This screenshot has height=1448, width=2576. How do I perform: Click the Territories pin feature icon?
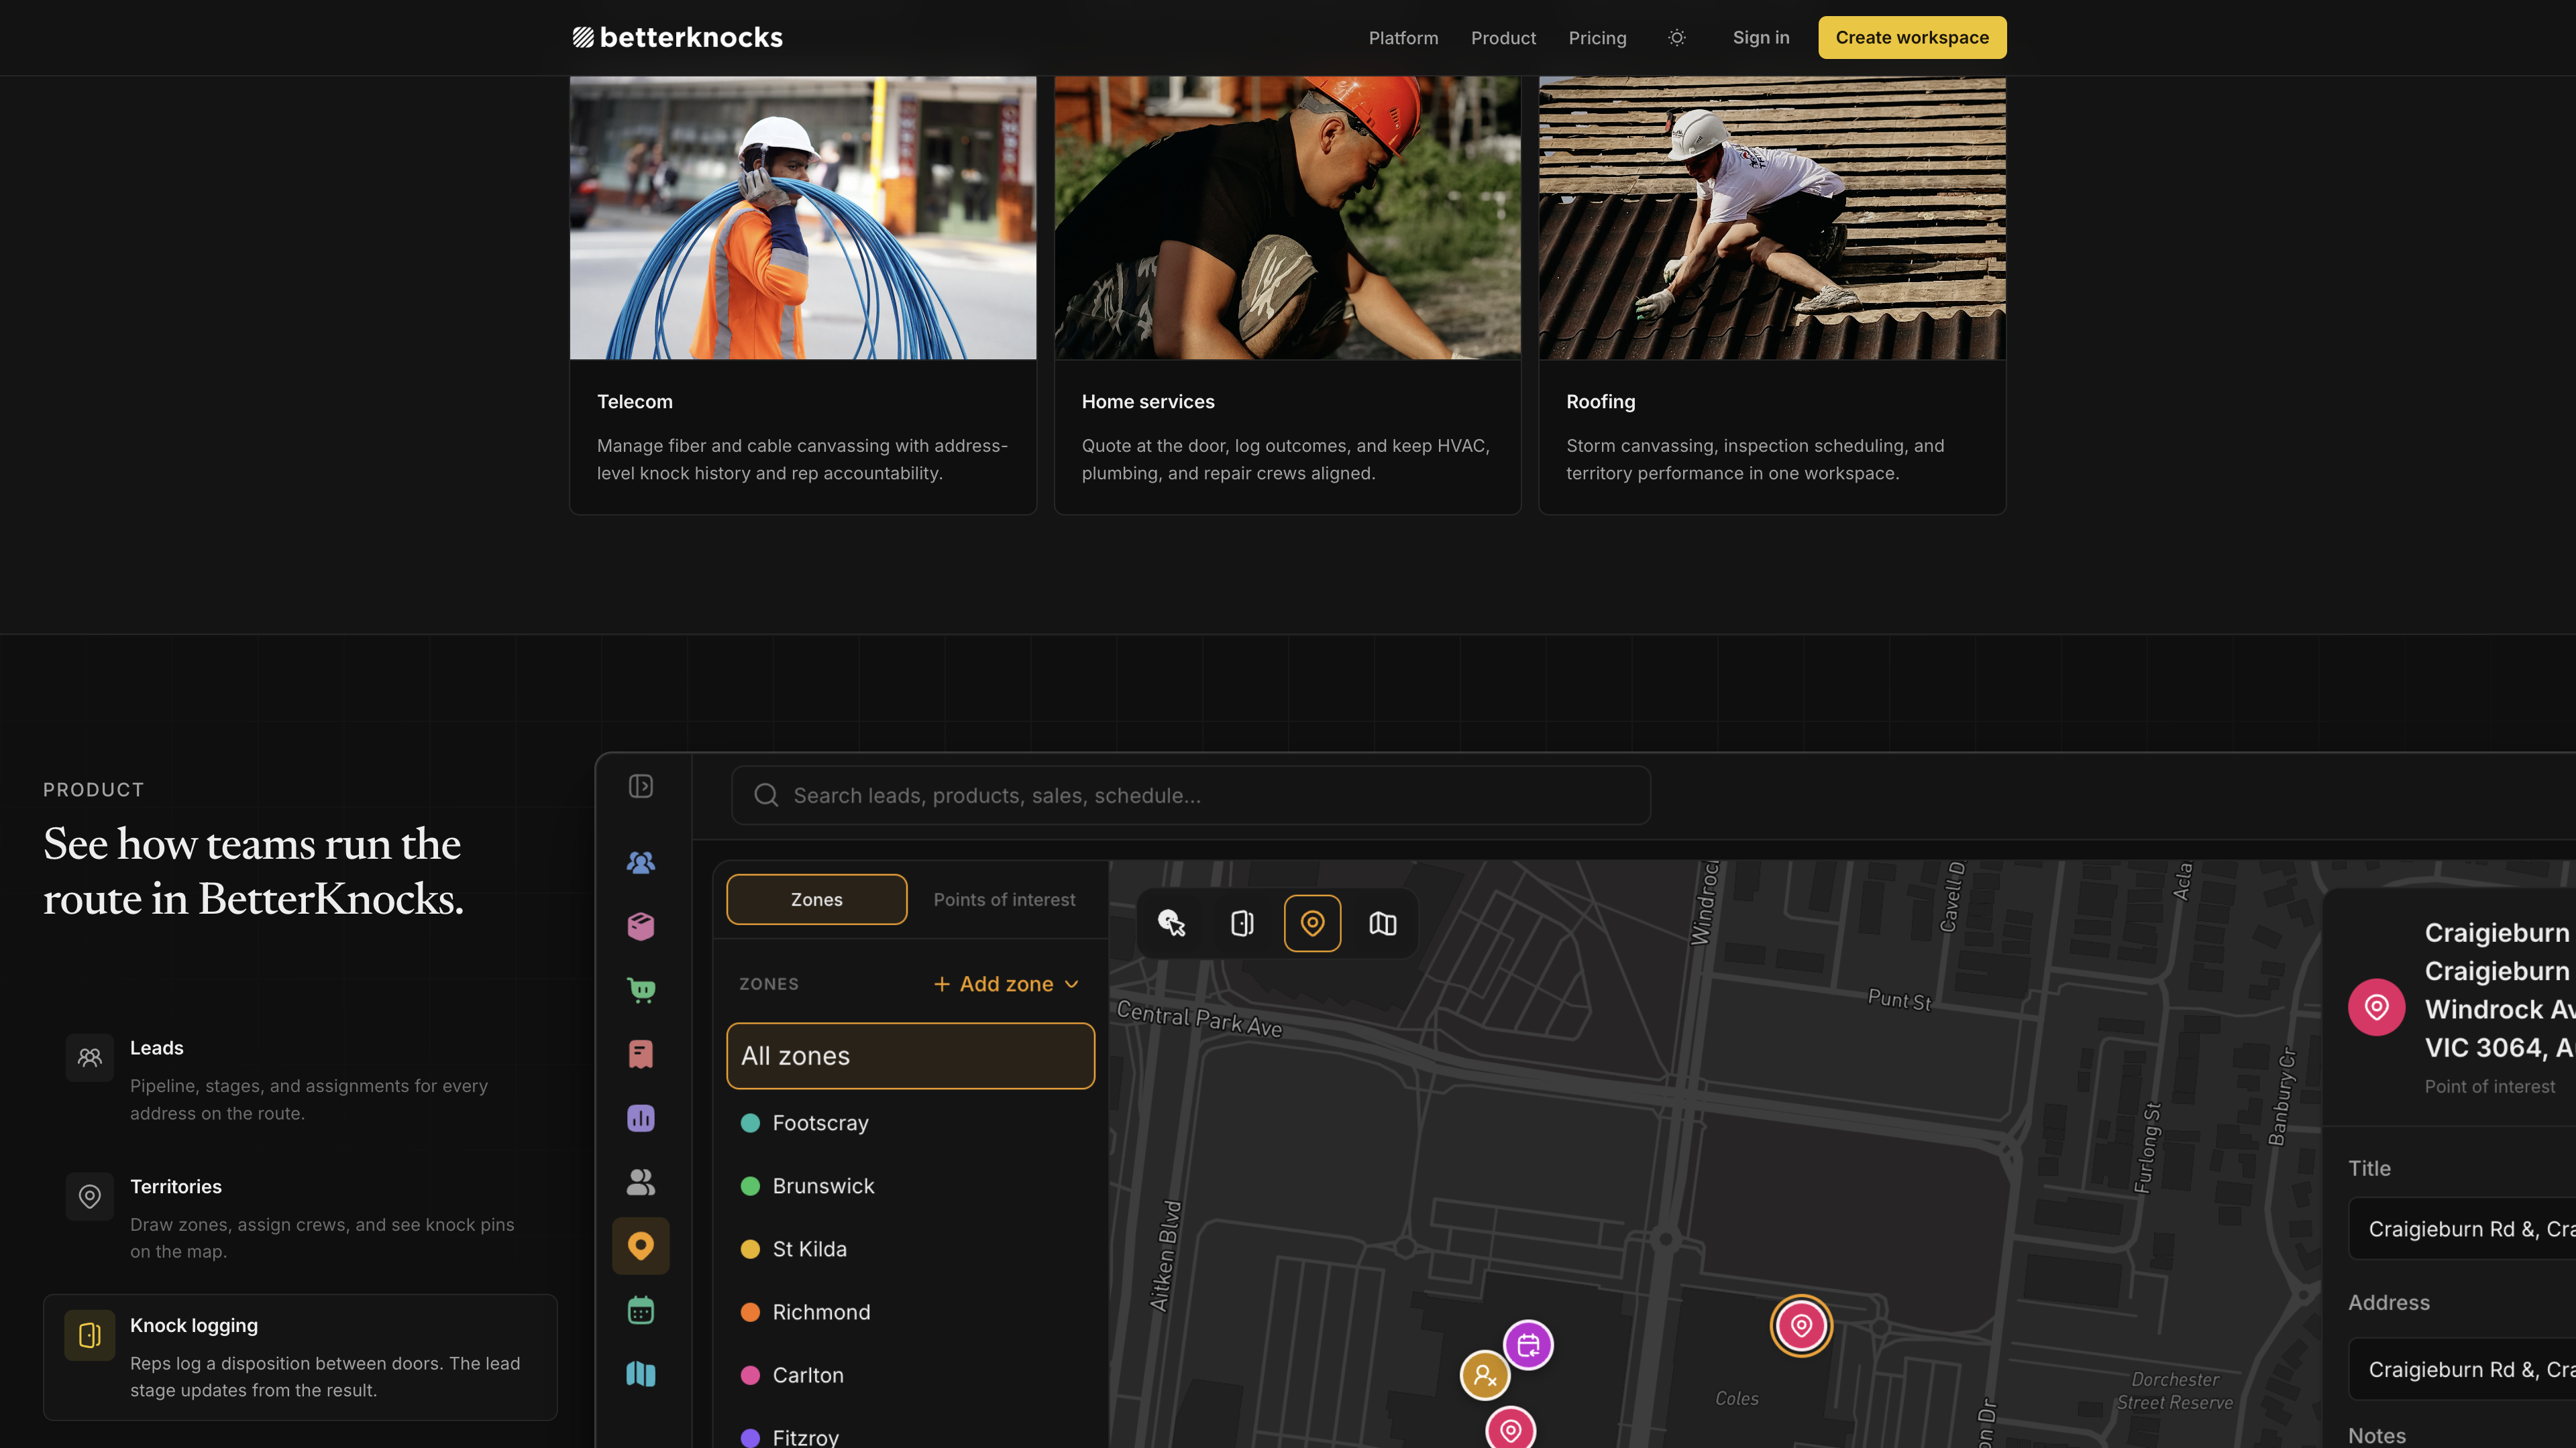[90, 1196]
